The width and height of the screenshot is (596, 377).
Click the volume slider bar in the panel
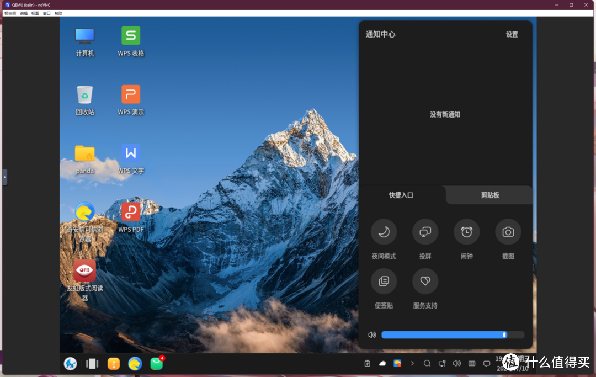(x=453, y=334)
